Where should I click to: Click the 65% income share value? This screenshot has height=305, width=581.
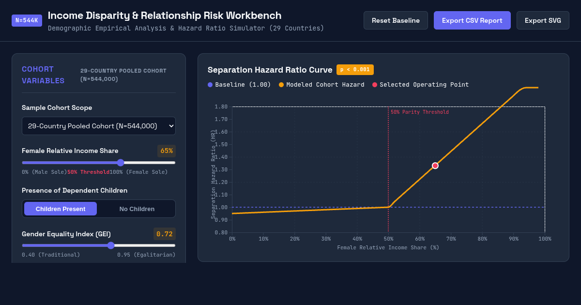tap(167, 151)
